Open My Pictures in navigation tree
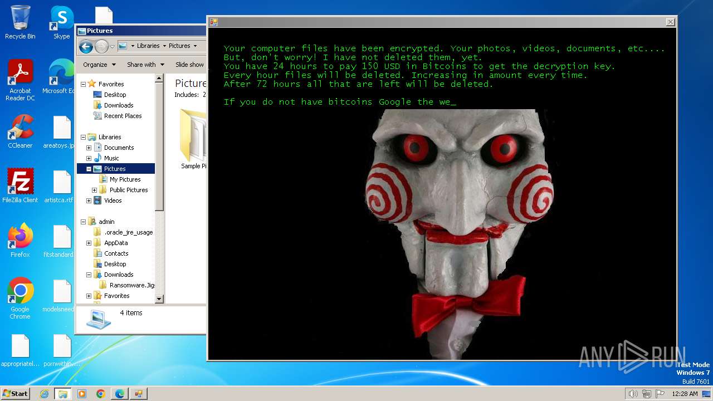This screenshot has height=401, width=713. [x=125, y=179]
